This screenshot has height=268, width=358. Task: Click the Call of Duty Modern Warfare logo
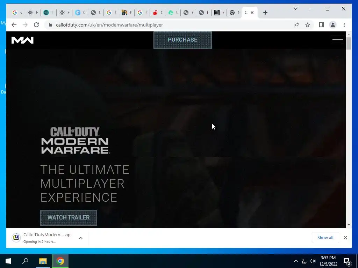point(75,140)
